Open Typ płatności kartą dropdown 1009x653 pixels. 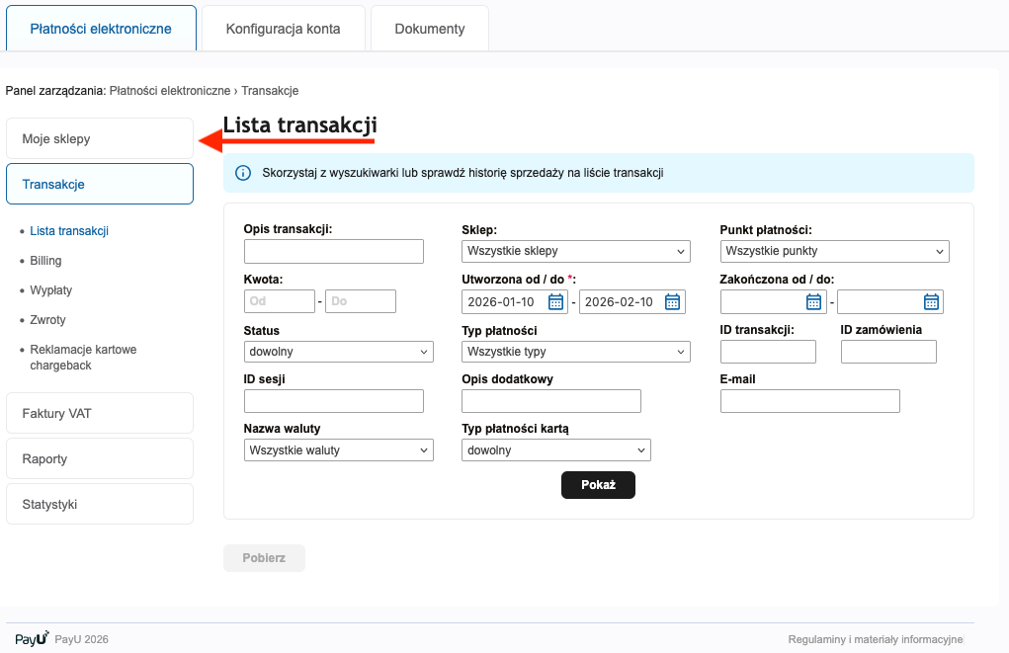(555, 450)
